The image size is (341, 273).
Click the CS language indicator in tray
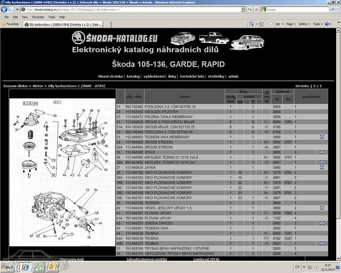pyautogui.click(x=297, y=267)
